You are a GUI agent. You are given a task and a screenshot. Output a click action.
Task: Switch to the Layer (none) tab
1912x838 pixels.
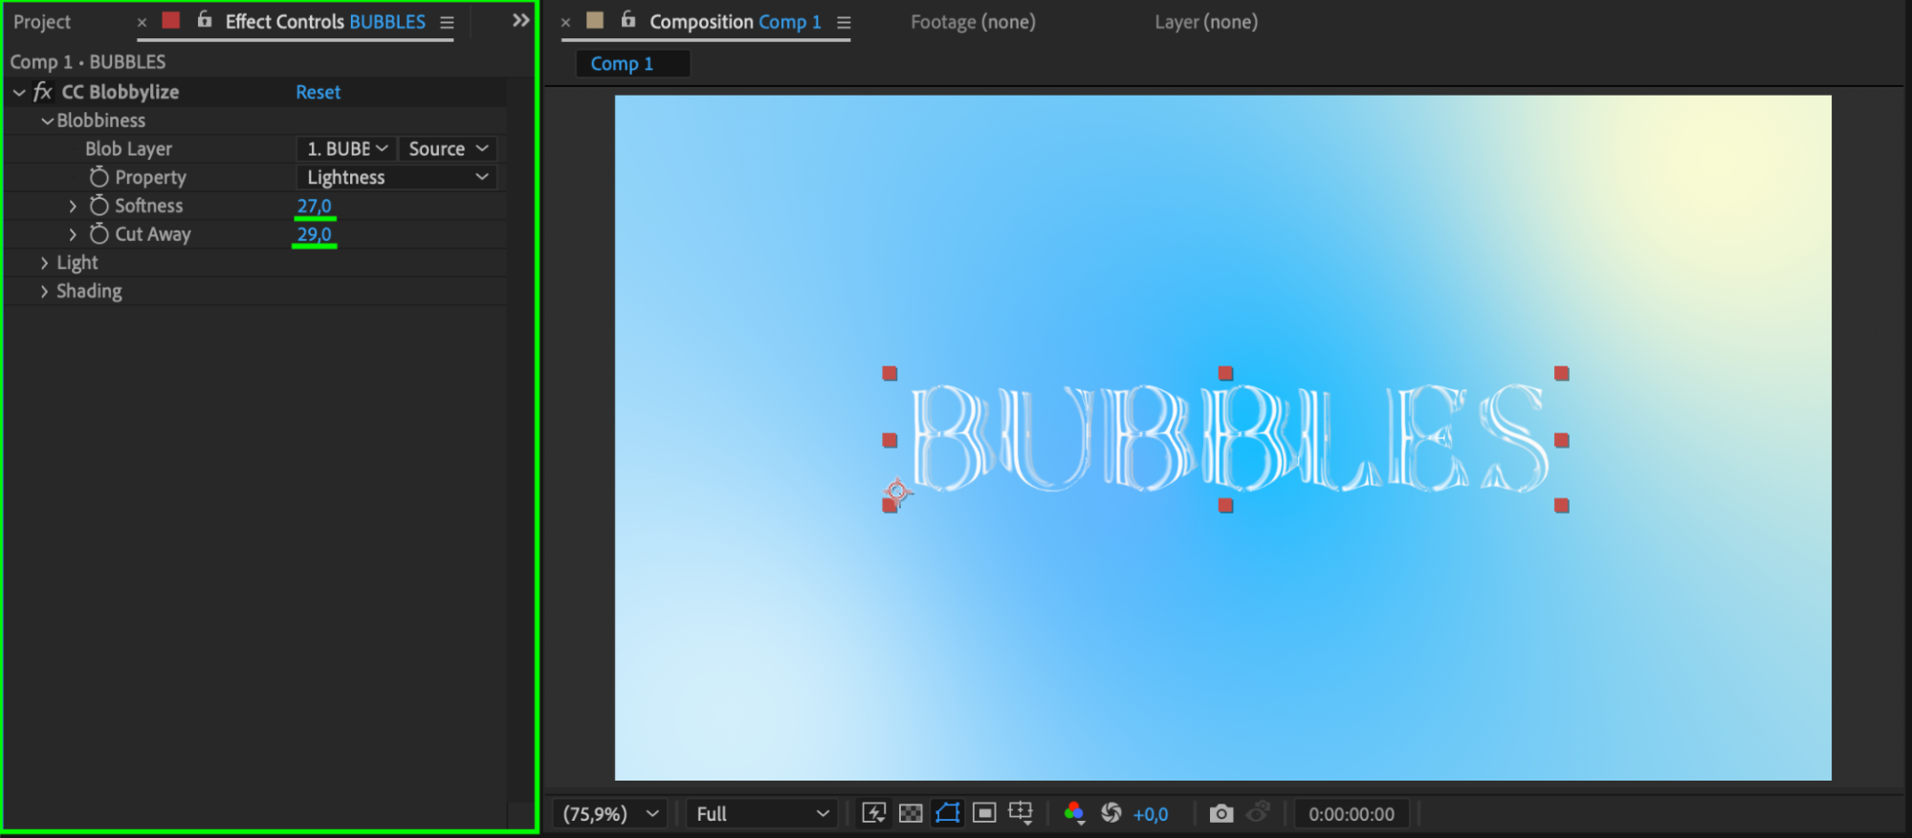tap(1206, 22)
